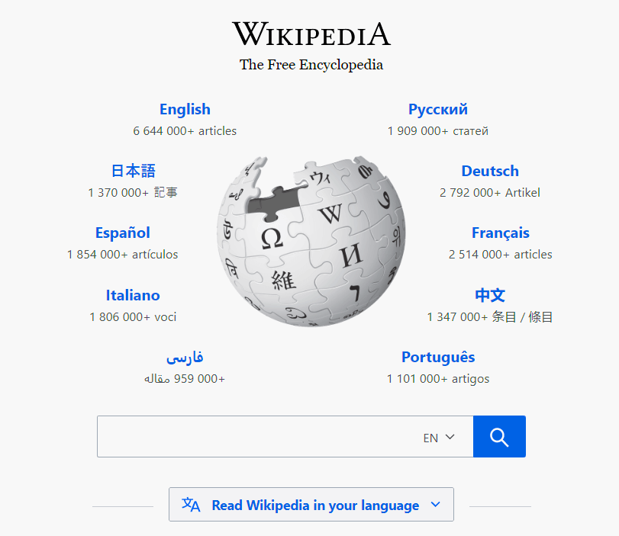Viewport: 619px width, 536px height.
Task: Select the Español Wikipedia link
Action: coord(123,233)
